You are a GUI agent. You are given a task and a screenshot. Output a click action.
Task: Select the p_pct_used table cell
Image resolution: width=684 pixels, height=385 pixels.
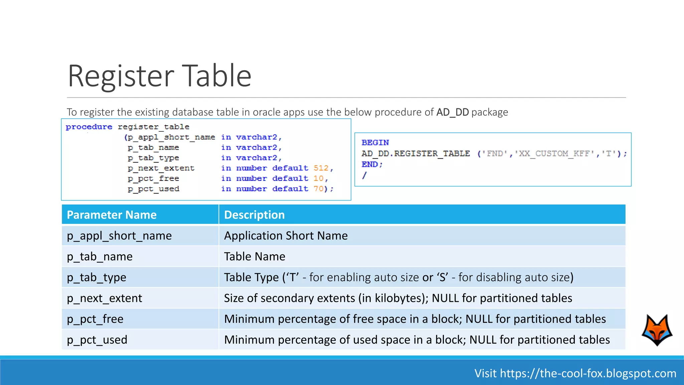[x=97, y=340]
